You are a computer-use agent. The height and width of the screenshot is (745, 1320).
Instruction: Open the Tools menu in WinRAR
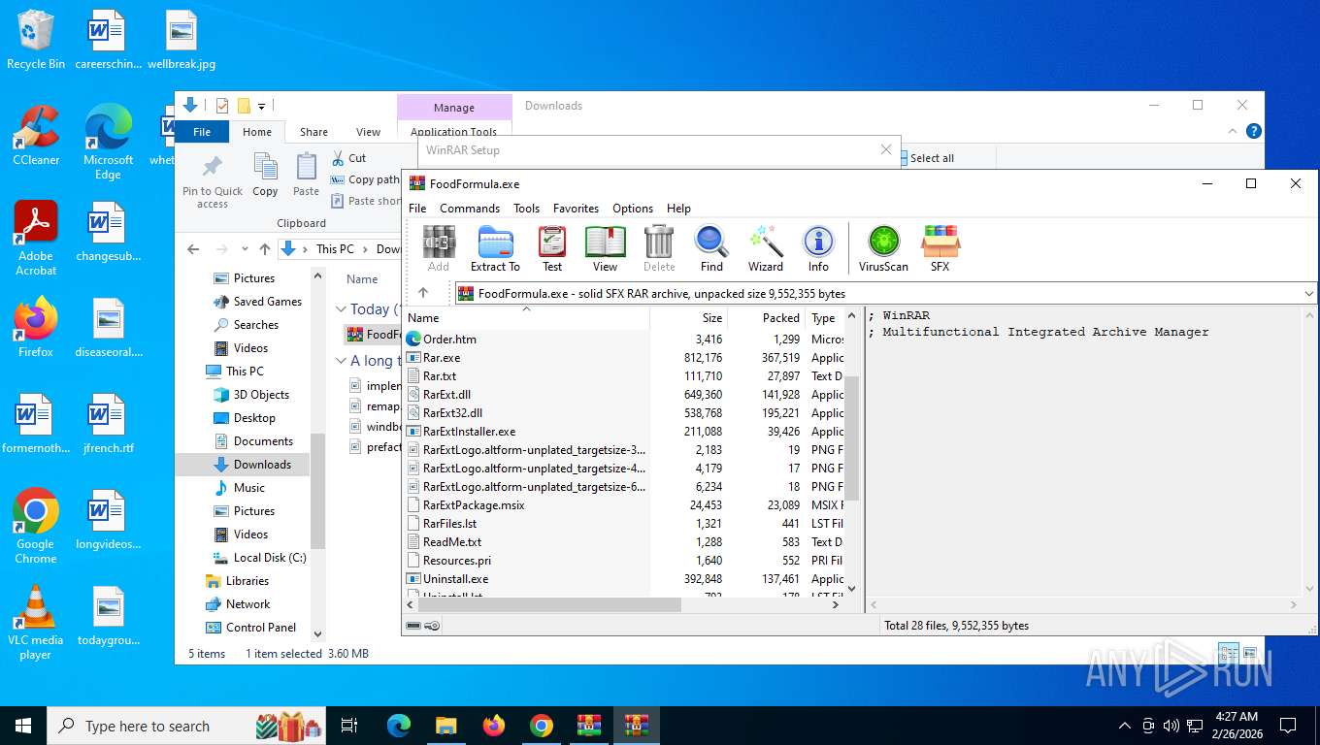pyautogui.click(x=527, y=209)
